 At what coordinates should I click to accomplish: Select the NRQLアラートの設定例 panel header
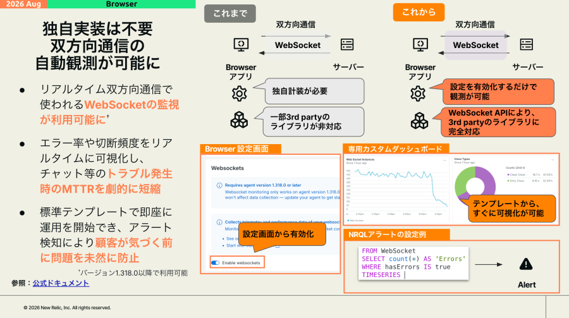(x=396, y=235)
